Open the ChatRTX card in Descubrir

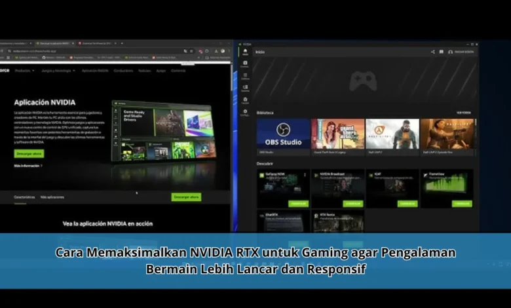283,221
